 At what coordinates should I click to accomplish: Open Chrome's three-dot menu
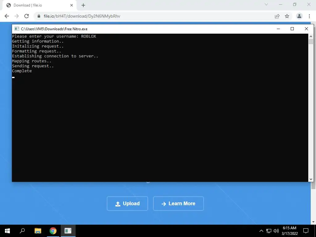(x=309, y=16)
